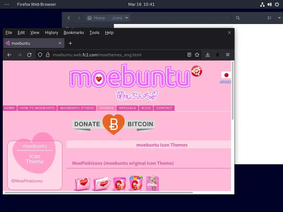Expand the .icons path dropdown arrow
The image size is (283, 212).
(127, 18)
